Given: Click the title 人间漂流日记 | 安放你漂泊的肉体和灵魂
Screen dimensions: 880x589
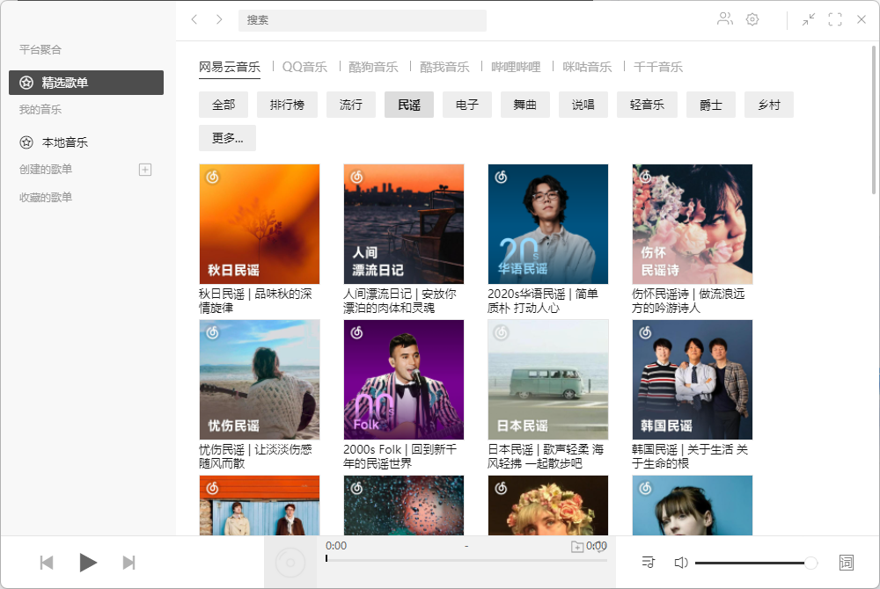Looking at the screenshot, I should click(400, 301).
